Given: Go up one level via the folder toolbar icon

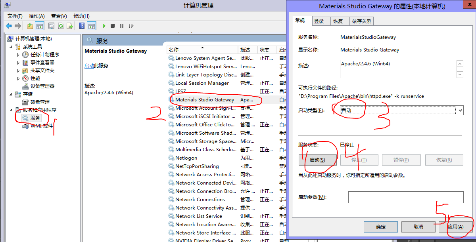Looking at the screenshot, I should (x=30, y=26).
